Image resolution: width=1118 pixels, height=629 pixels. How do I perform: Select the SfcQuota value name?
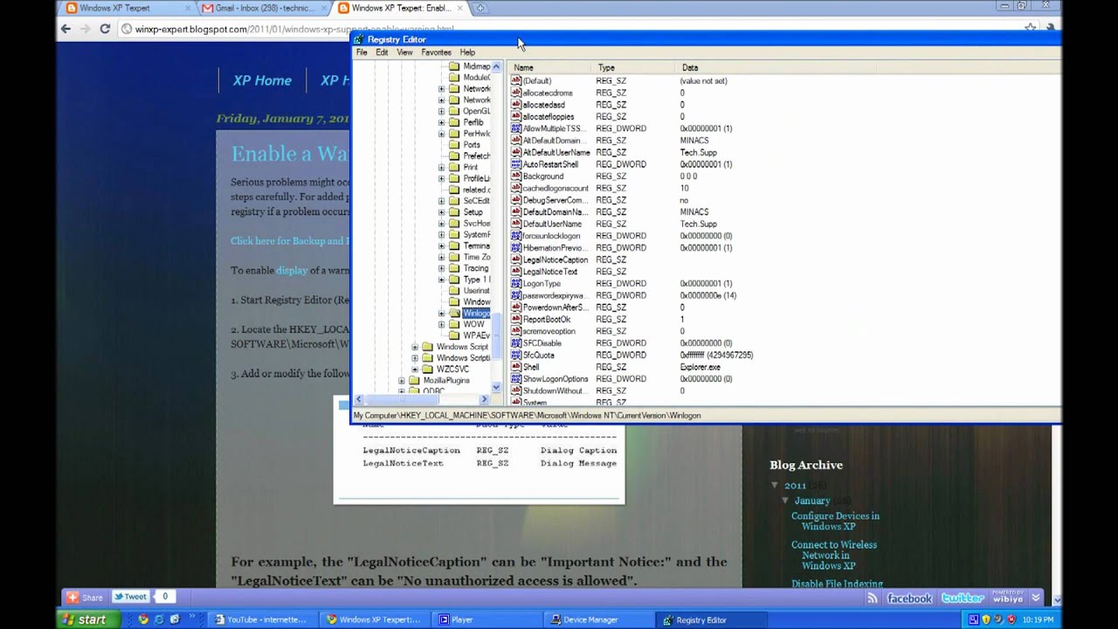point(539,355)
